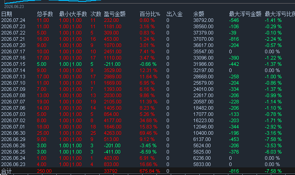The height and width of the screenshot is (175, 295).
Task: Click the 69.46 % percentage cell
Action: coord(148,133)
